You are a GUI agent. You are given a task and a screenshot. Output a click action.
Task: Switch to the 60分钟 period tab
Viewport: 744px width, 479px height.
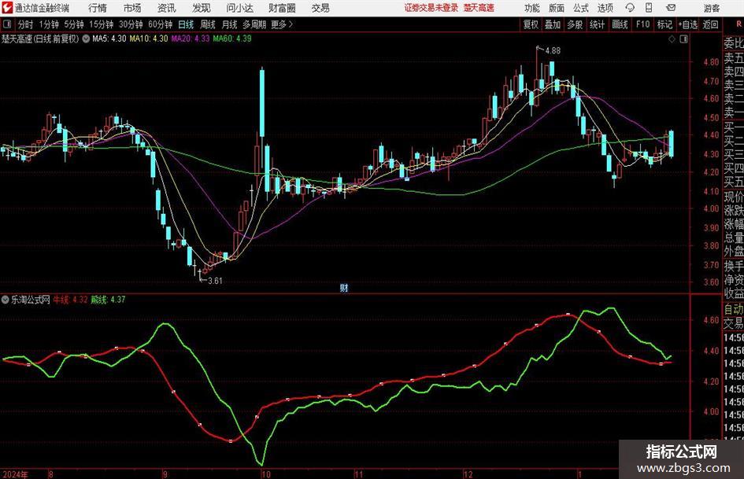coord(161,24)
